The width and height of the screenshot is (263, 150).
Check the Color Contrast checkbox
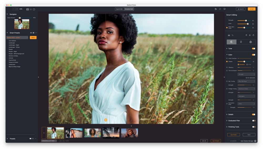[227, 59]
